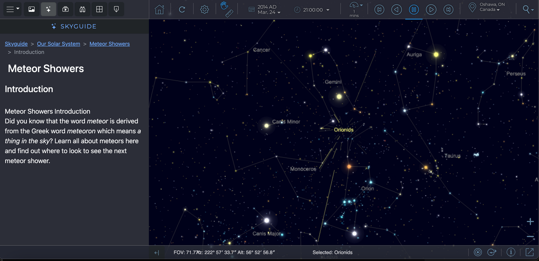Click the image panel icon
The image size is (539, 261).
pos(32,9)
